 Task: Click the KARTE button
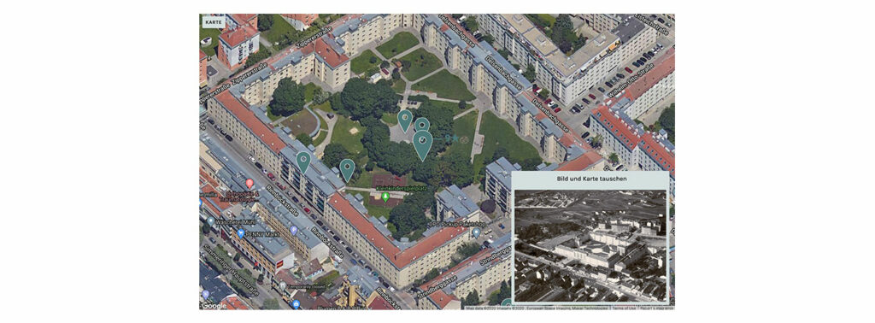tap(213, 21)
